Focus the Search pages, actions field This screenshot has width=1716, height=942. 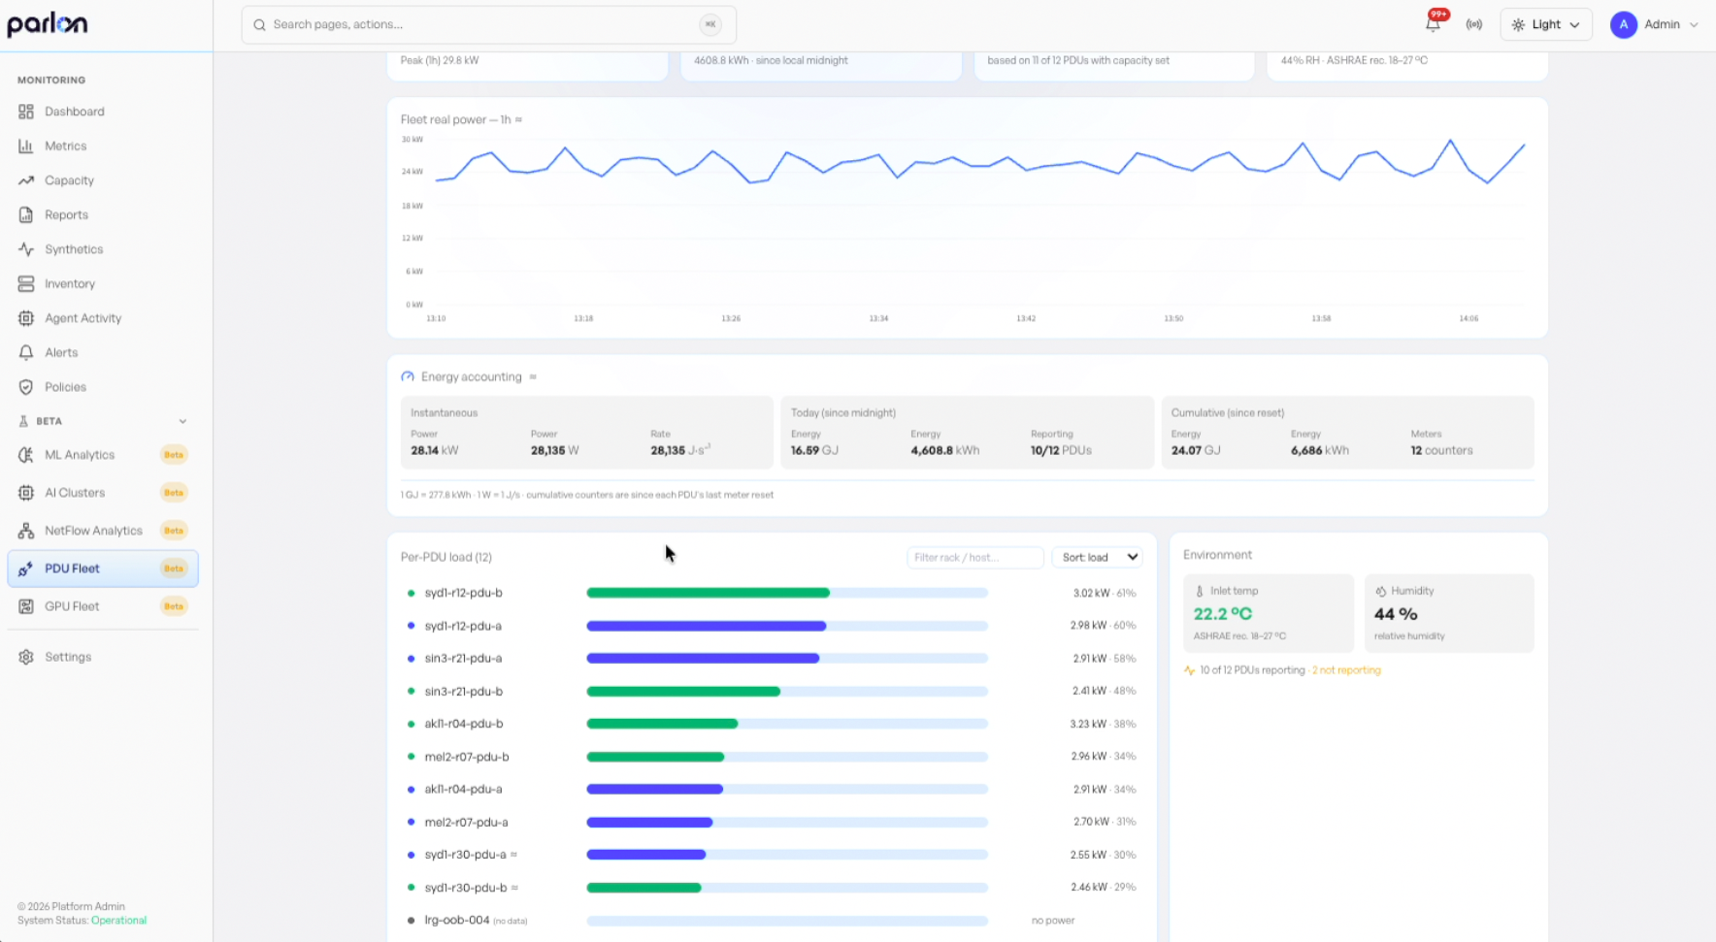tap(488, 24)
